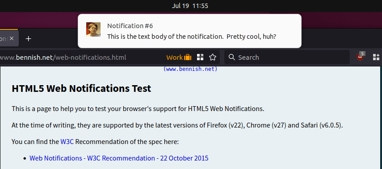382x169 pixels.
Task: Click the notification avatar thumbnail
Action: click(x=93, y=29)
